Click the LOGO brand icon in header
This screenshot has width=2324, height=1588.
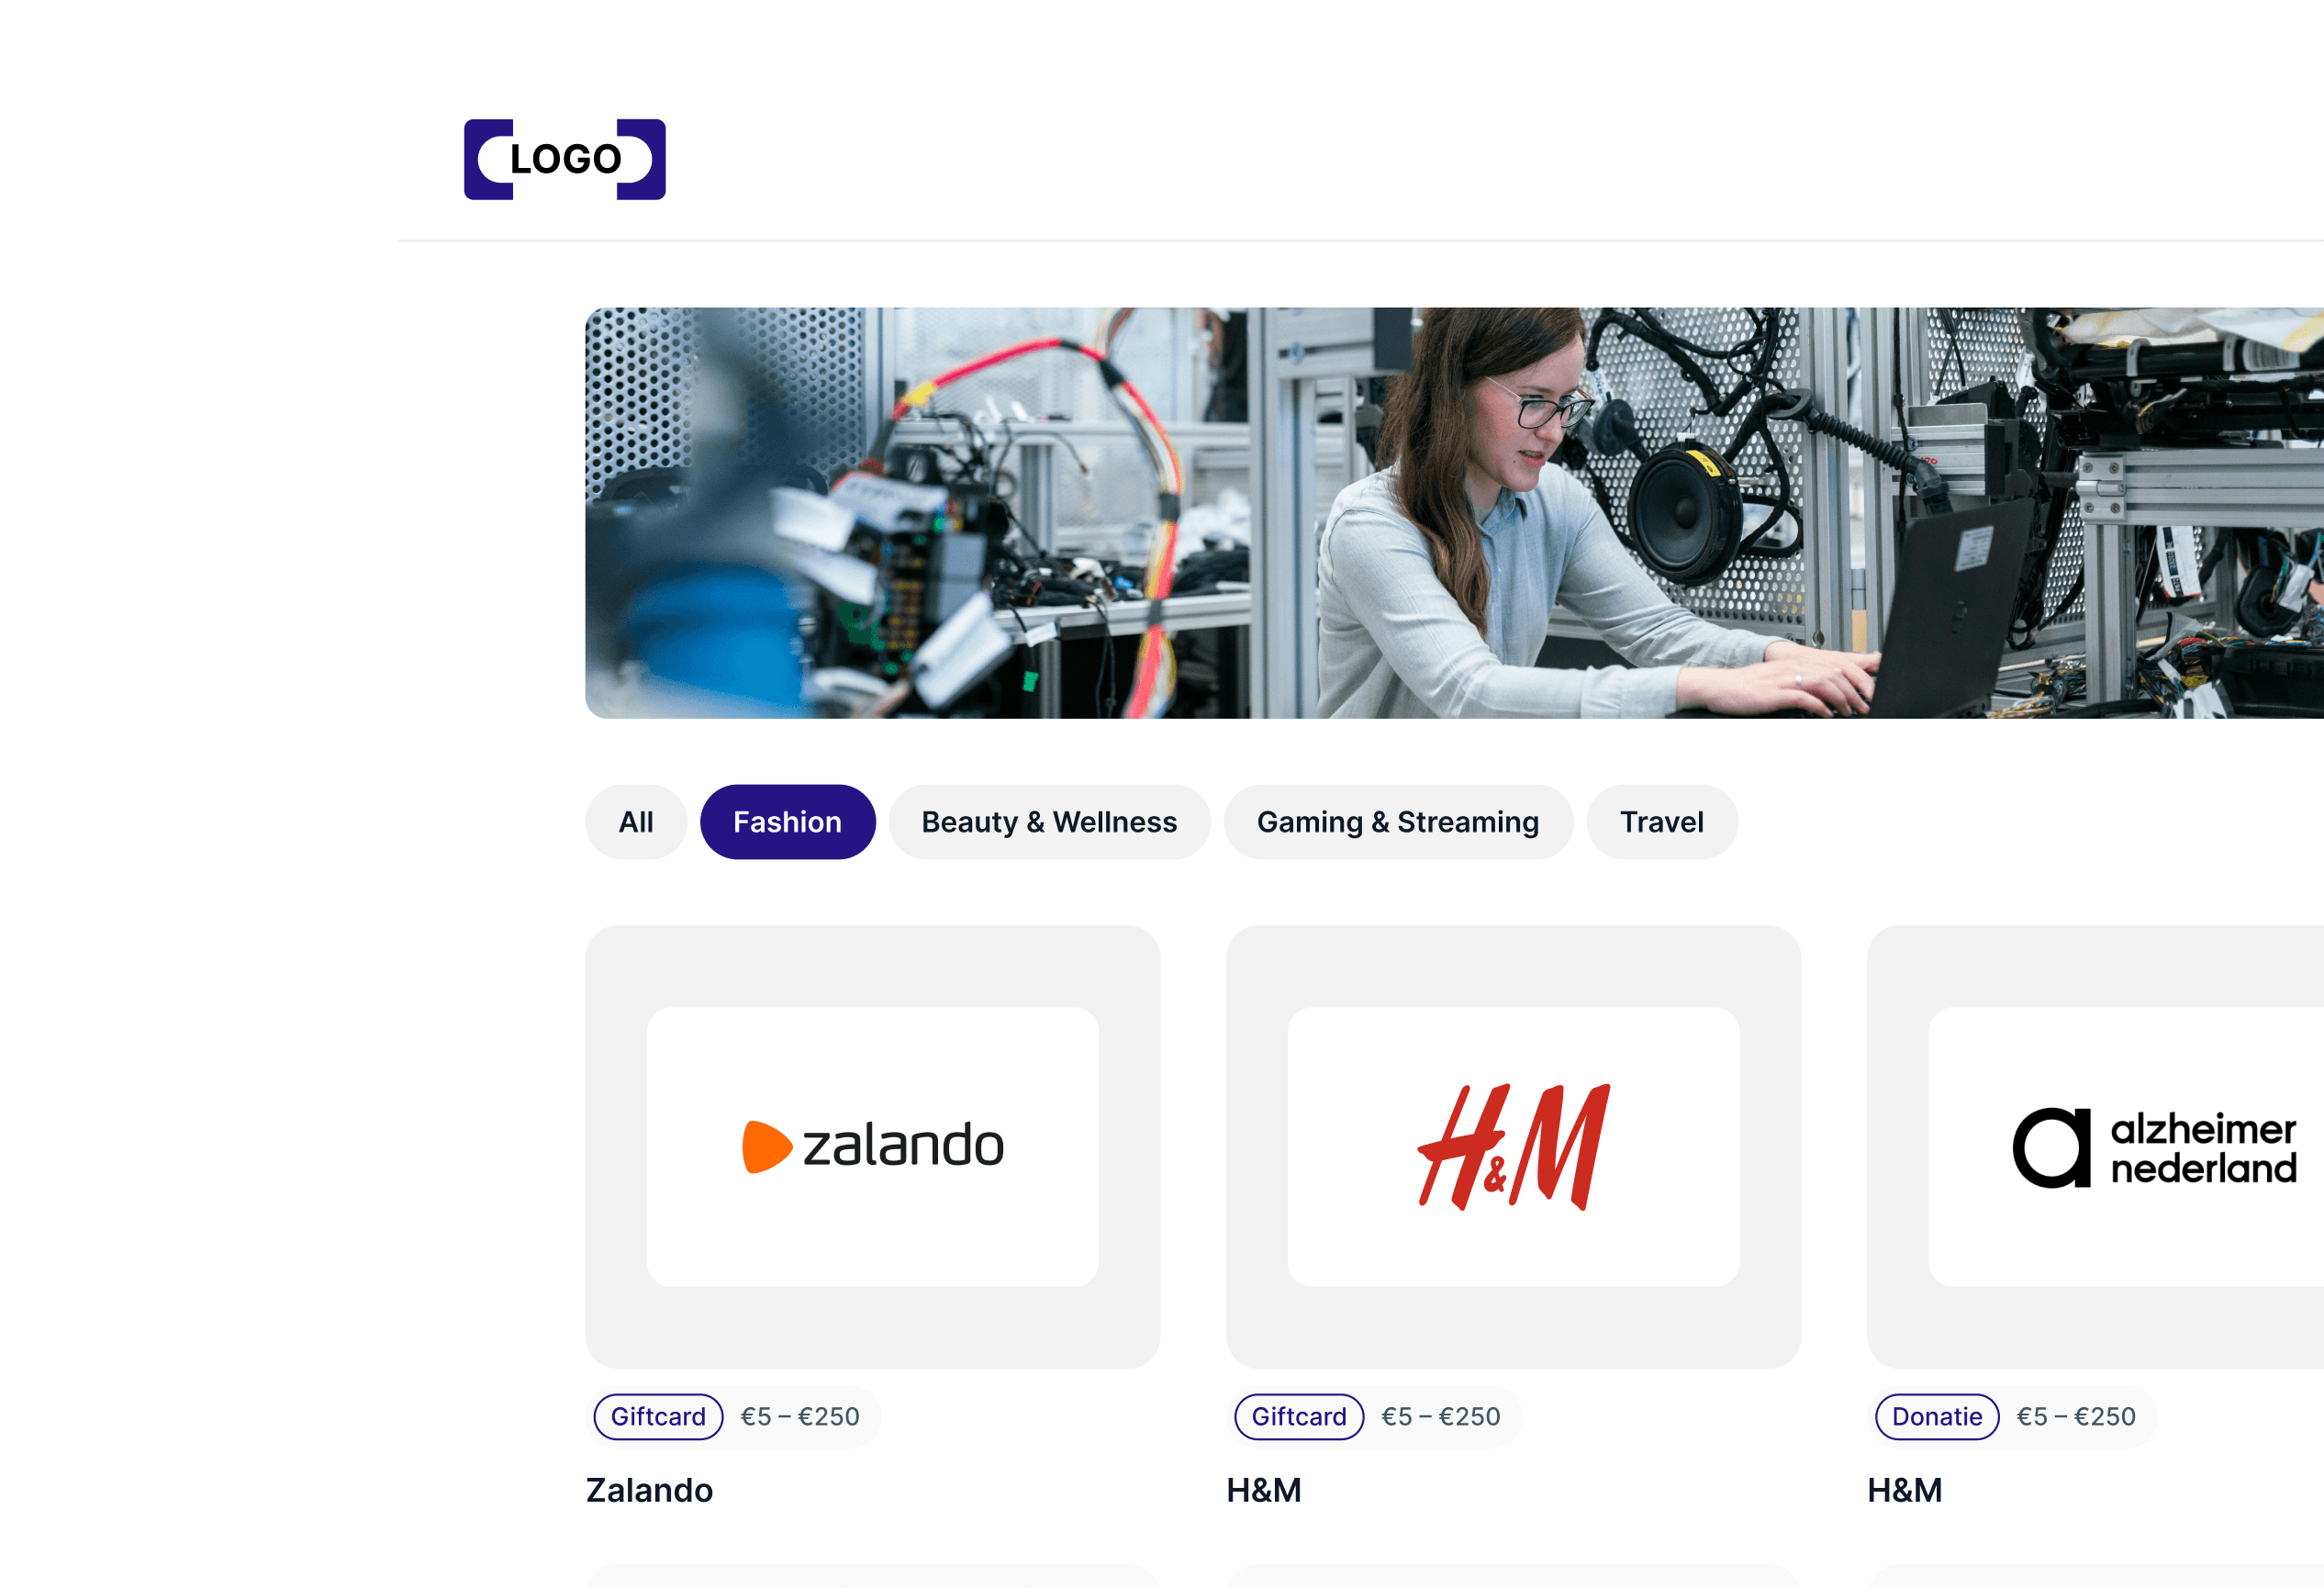click(564, 159)
